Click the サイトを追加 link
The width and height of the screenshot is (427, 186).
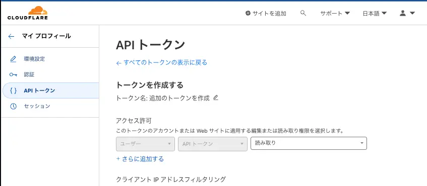click(266, 13)
